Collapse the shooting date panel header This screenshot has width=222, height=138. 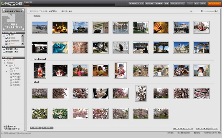tap(13, 58)
